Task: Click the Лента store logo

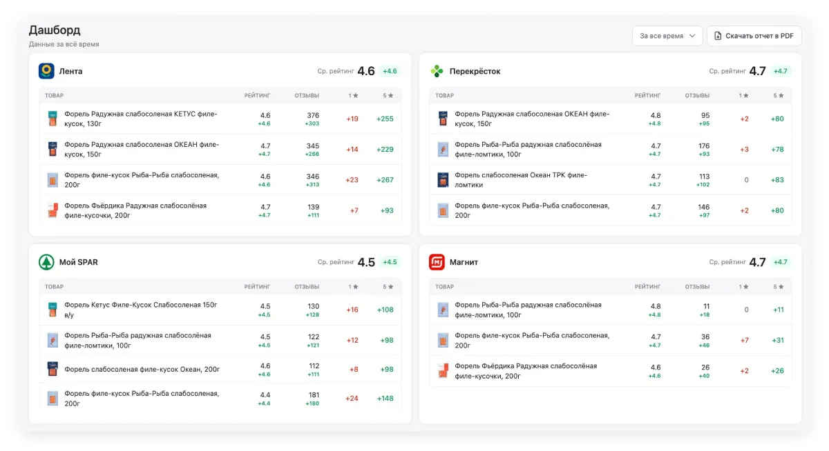Action: (x=46, y=71)
